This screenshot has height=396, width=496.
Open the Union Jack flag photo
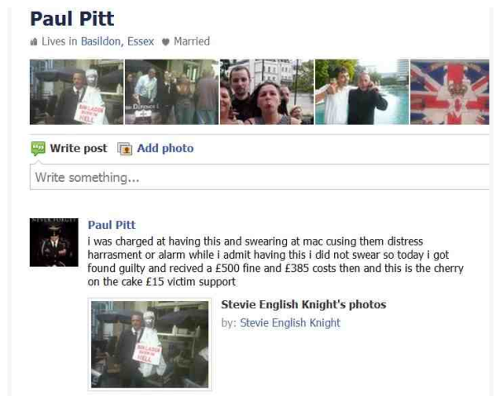[450, 92]
